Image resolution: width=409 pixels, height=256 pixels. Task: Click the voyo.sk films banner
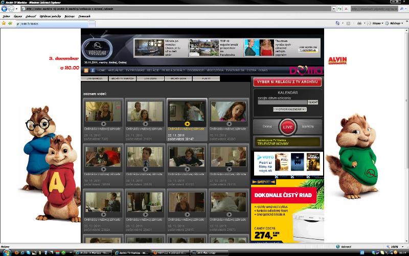pyautogui.click(x=288, y=163)
